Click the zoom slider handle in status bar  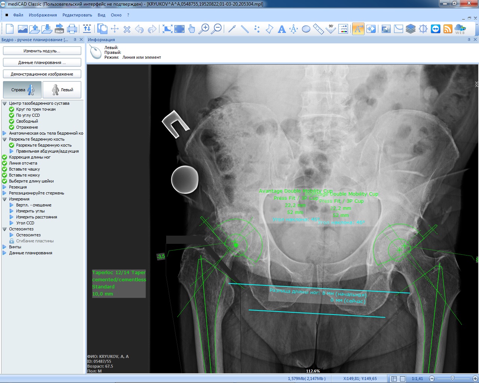point(452,379)
